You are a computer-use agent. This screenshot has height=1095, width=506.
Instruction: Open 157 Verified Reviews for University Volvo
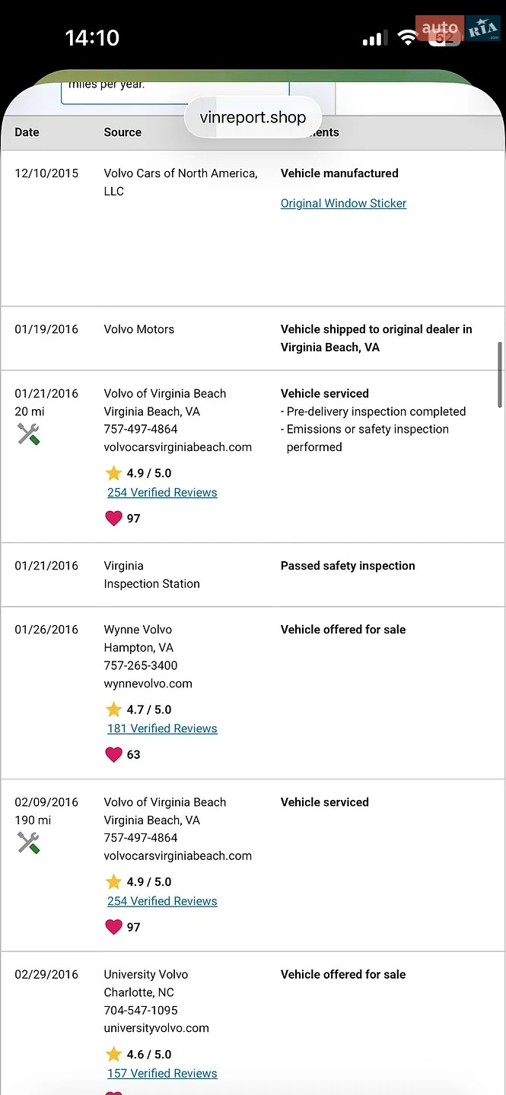162,1073
